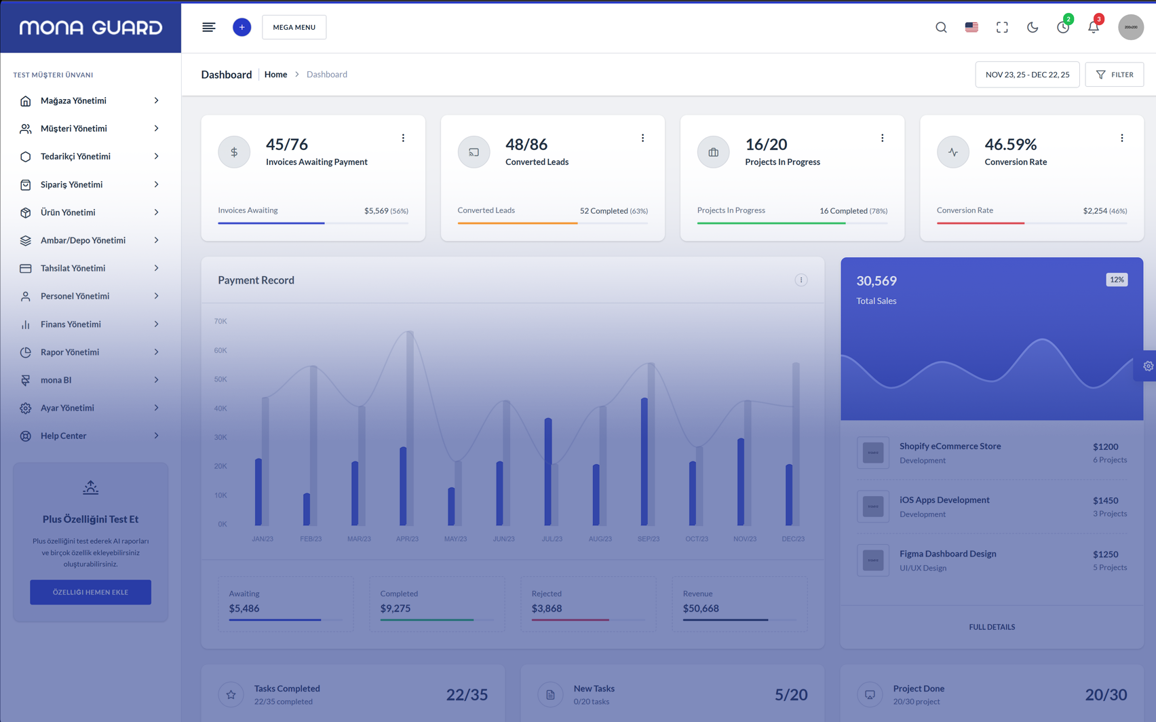The height and width of the screenshot is (722, 1156).
Task: Toggle dark mode with moon icon
Action: click(1033, 27)
